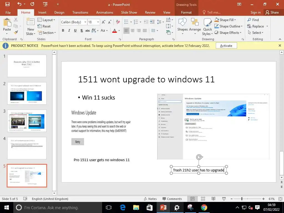Start the slide show from the status bar

(x=224, y=199)
